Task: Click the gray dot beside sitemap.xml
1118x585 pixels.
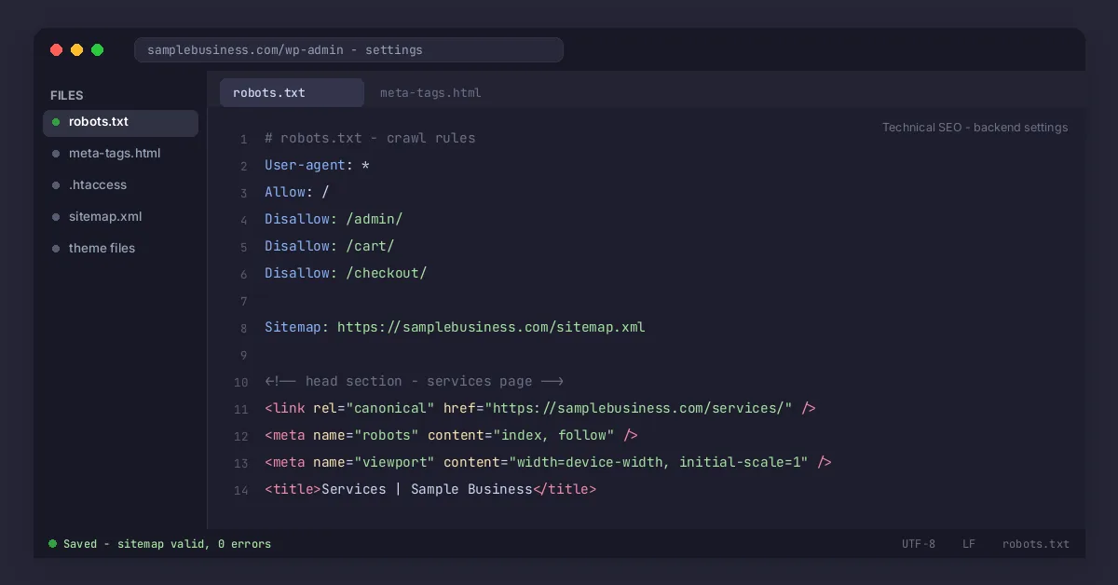Action: pyautogui.click(x=56, y=217)
